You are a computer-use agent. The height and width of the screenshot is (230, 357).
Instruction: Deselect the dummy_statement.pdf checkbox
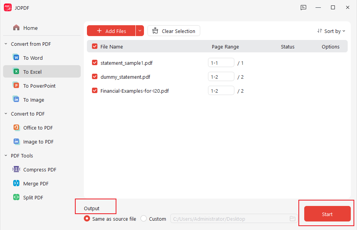pos(94,76)
